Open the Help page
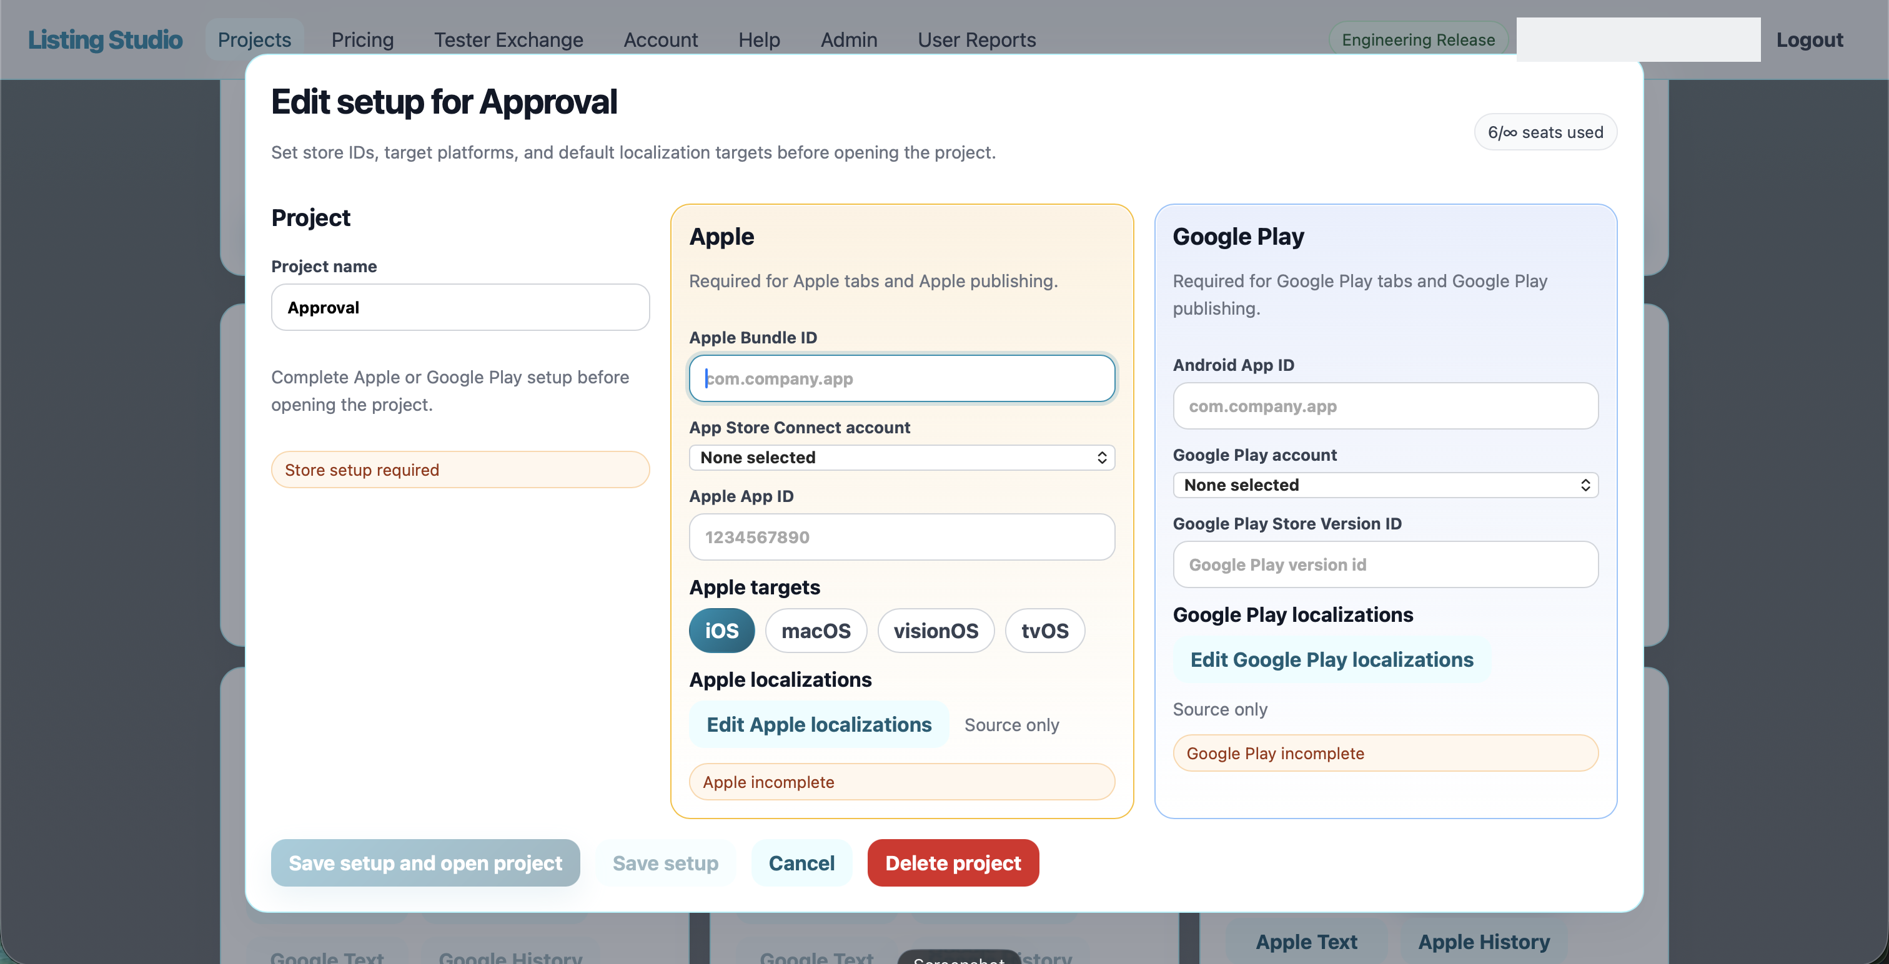1889x964 pixels. point(759,39)
